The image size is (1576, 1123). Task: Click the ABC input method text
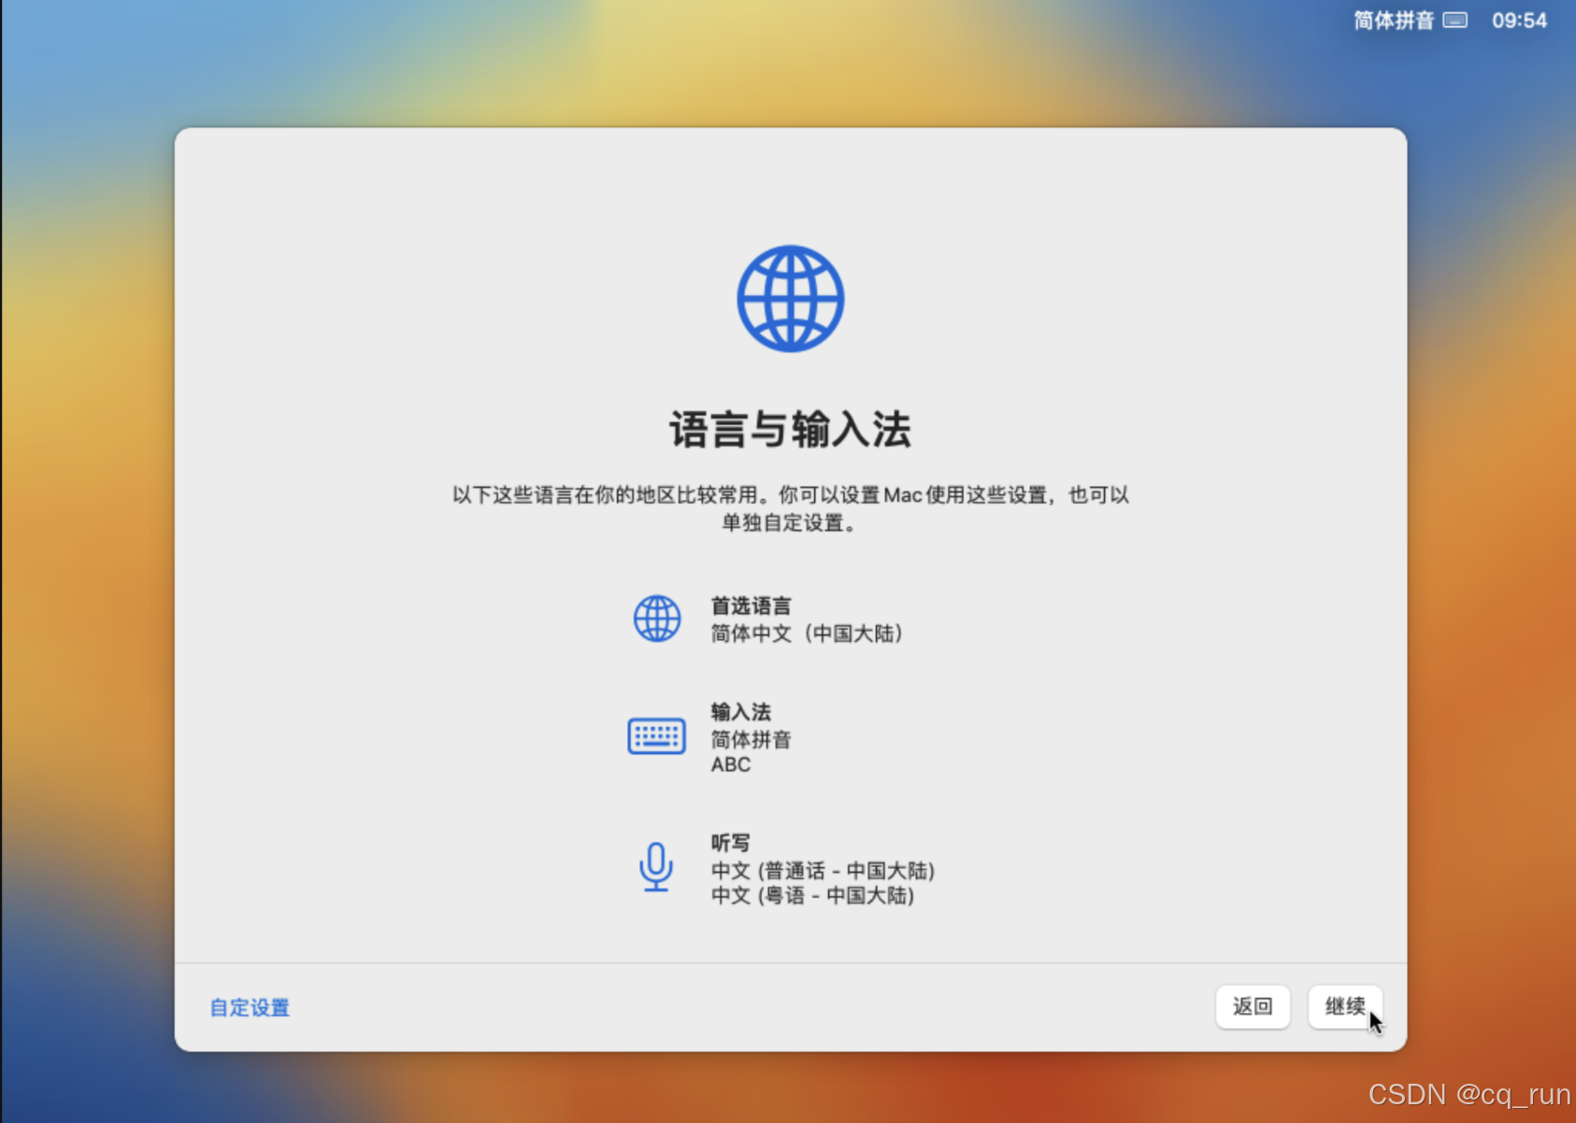(x=730, y=765)
